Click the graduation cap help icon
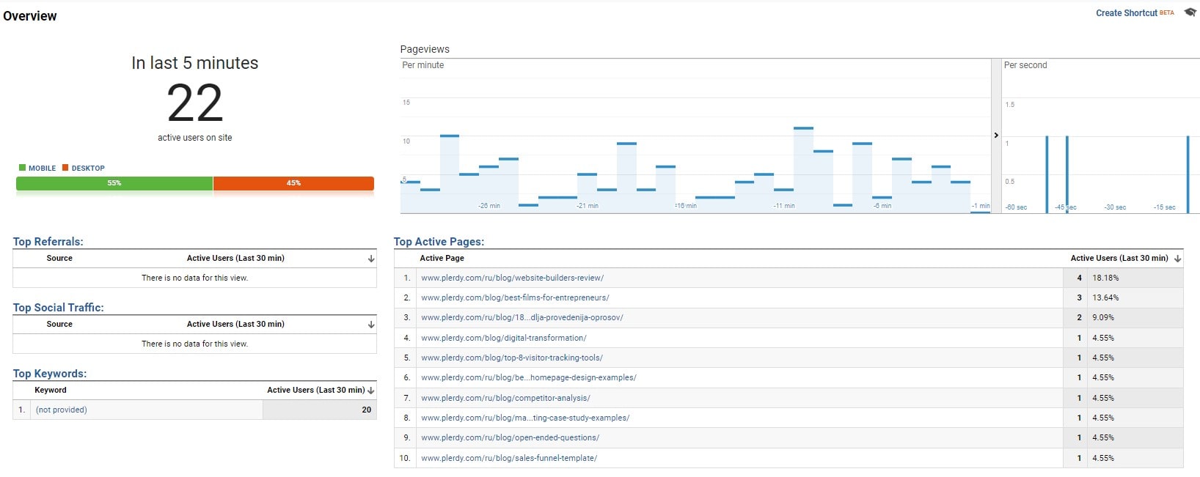 [1190, 12]
